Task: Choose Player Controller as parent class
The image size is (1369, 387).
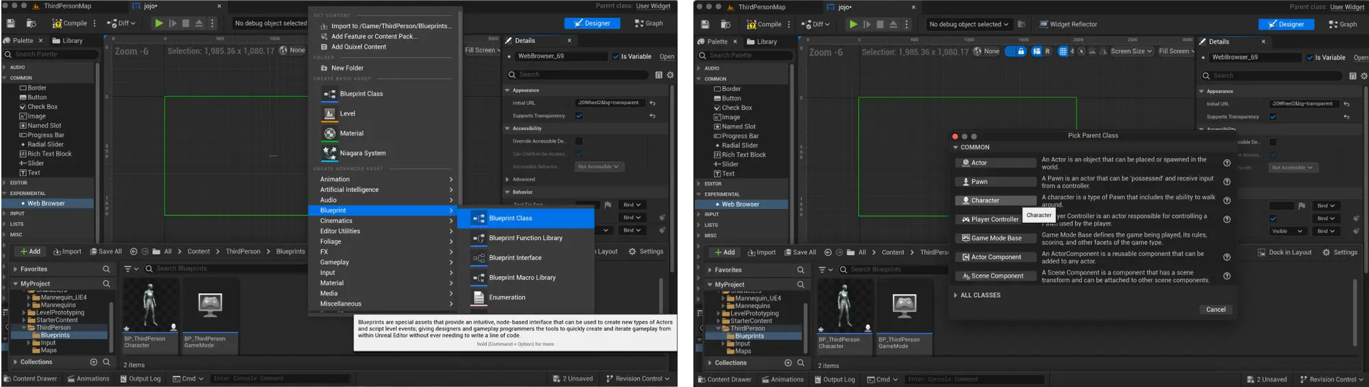Action: pyautogui.click(x=995, y=219)
